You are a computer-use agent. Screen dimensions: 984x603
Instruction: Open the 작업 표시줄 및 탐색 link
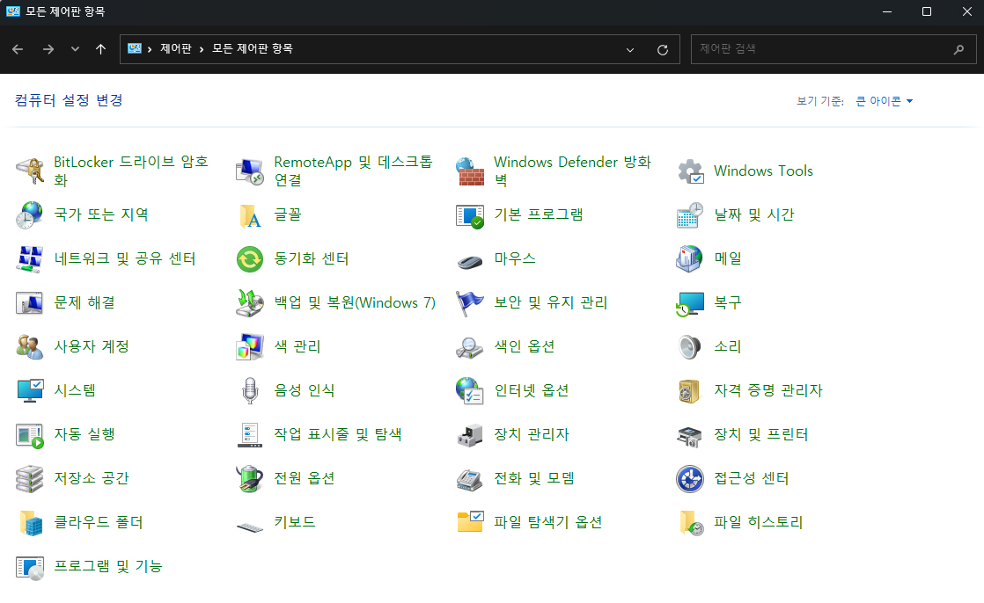click(338, 434)
